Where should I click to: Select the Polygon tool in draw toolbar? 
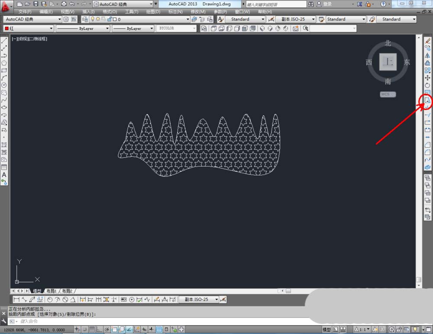(x=4, y=63)
